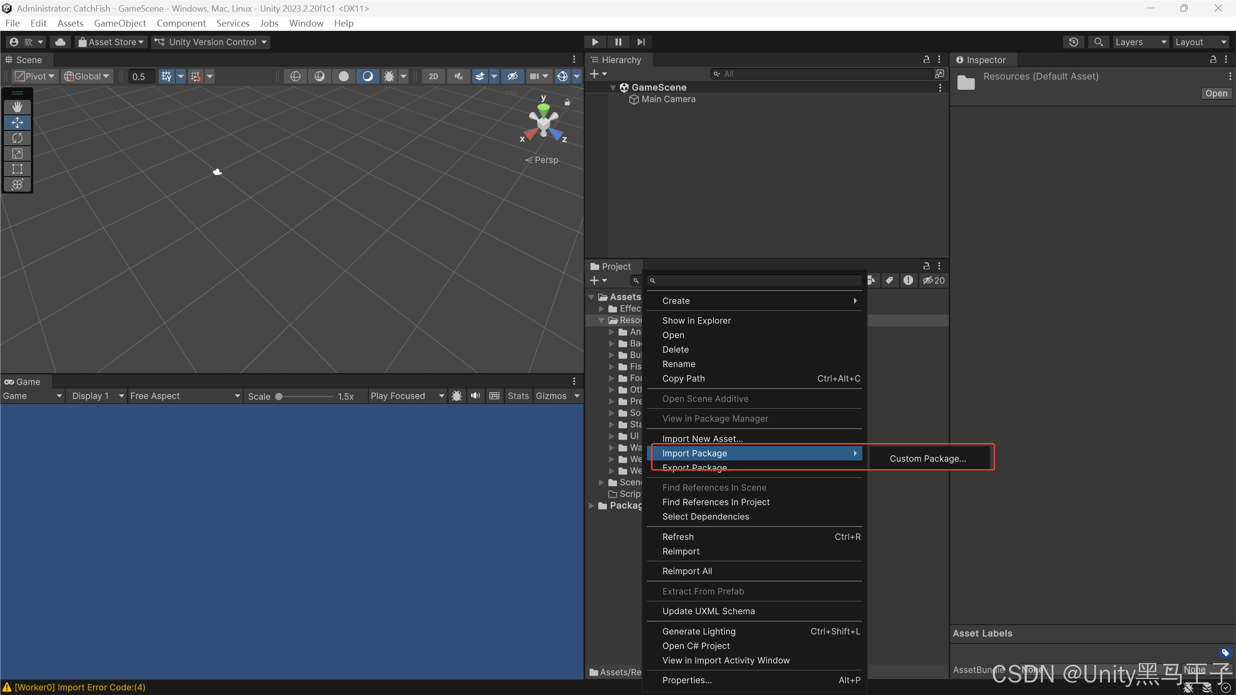Open the Undo History icon
Screen dimensions: 1236x695
point(1073,42)
